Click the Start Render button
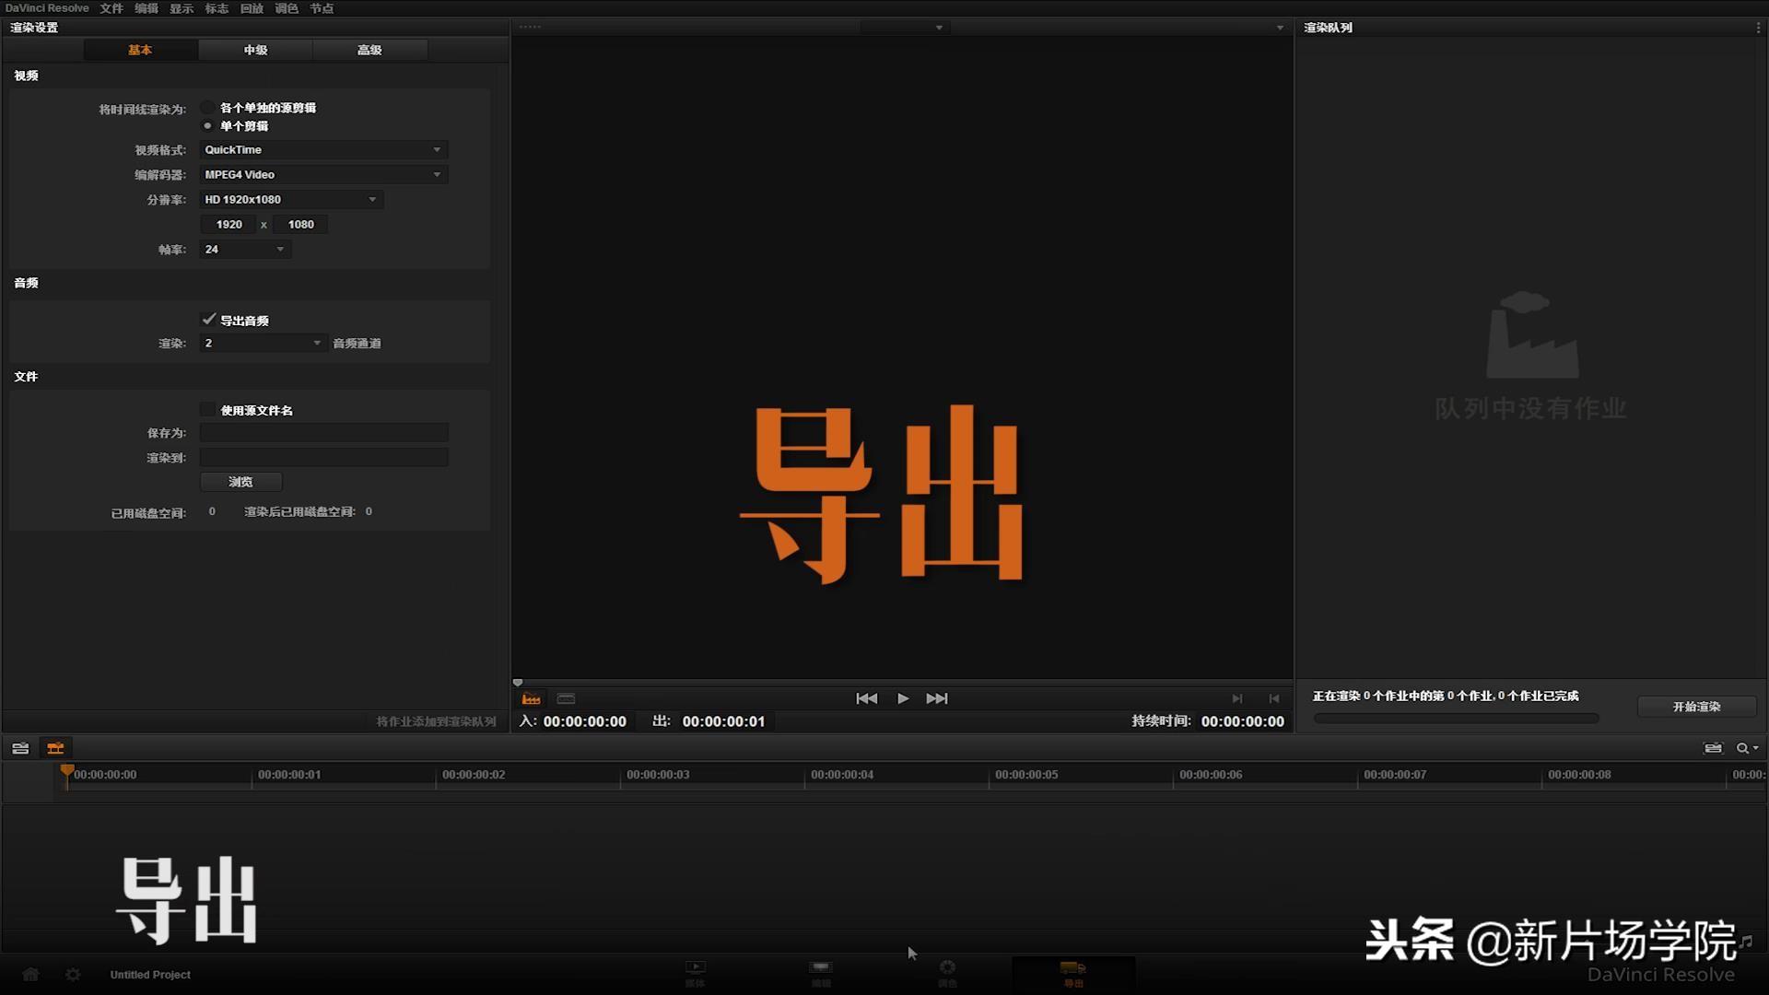Screen dimensions: 1769x995 click(1696, 707)
